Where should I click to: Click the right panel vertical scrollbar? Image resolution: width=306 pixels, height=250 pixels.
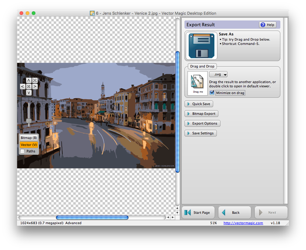point(285,111)
